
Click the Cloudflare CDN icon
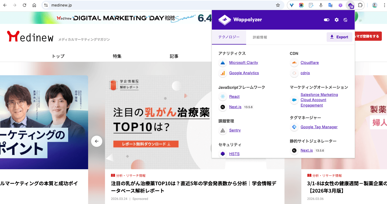[294, 63]
